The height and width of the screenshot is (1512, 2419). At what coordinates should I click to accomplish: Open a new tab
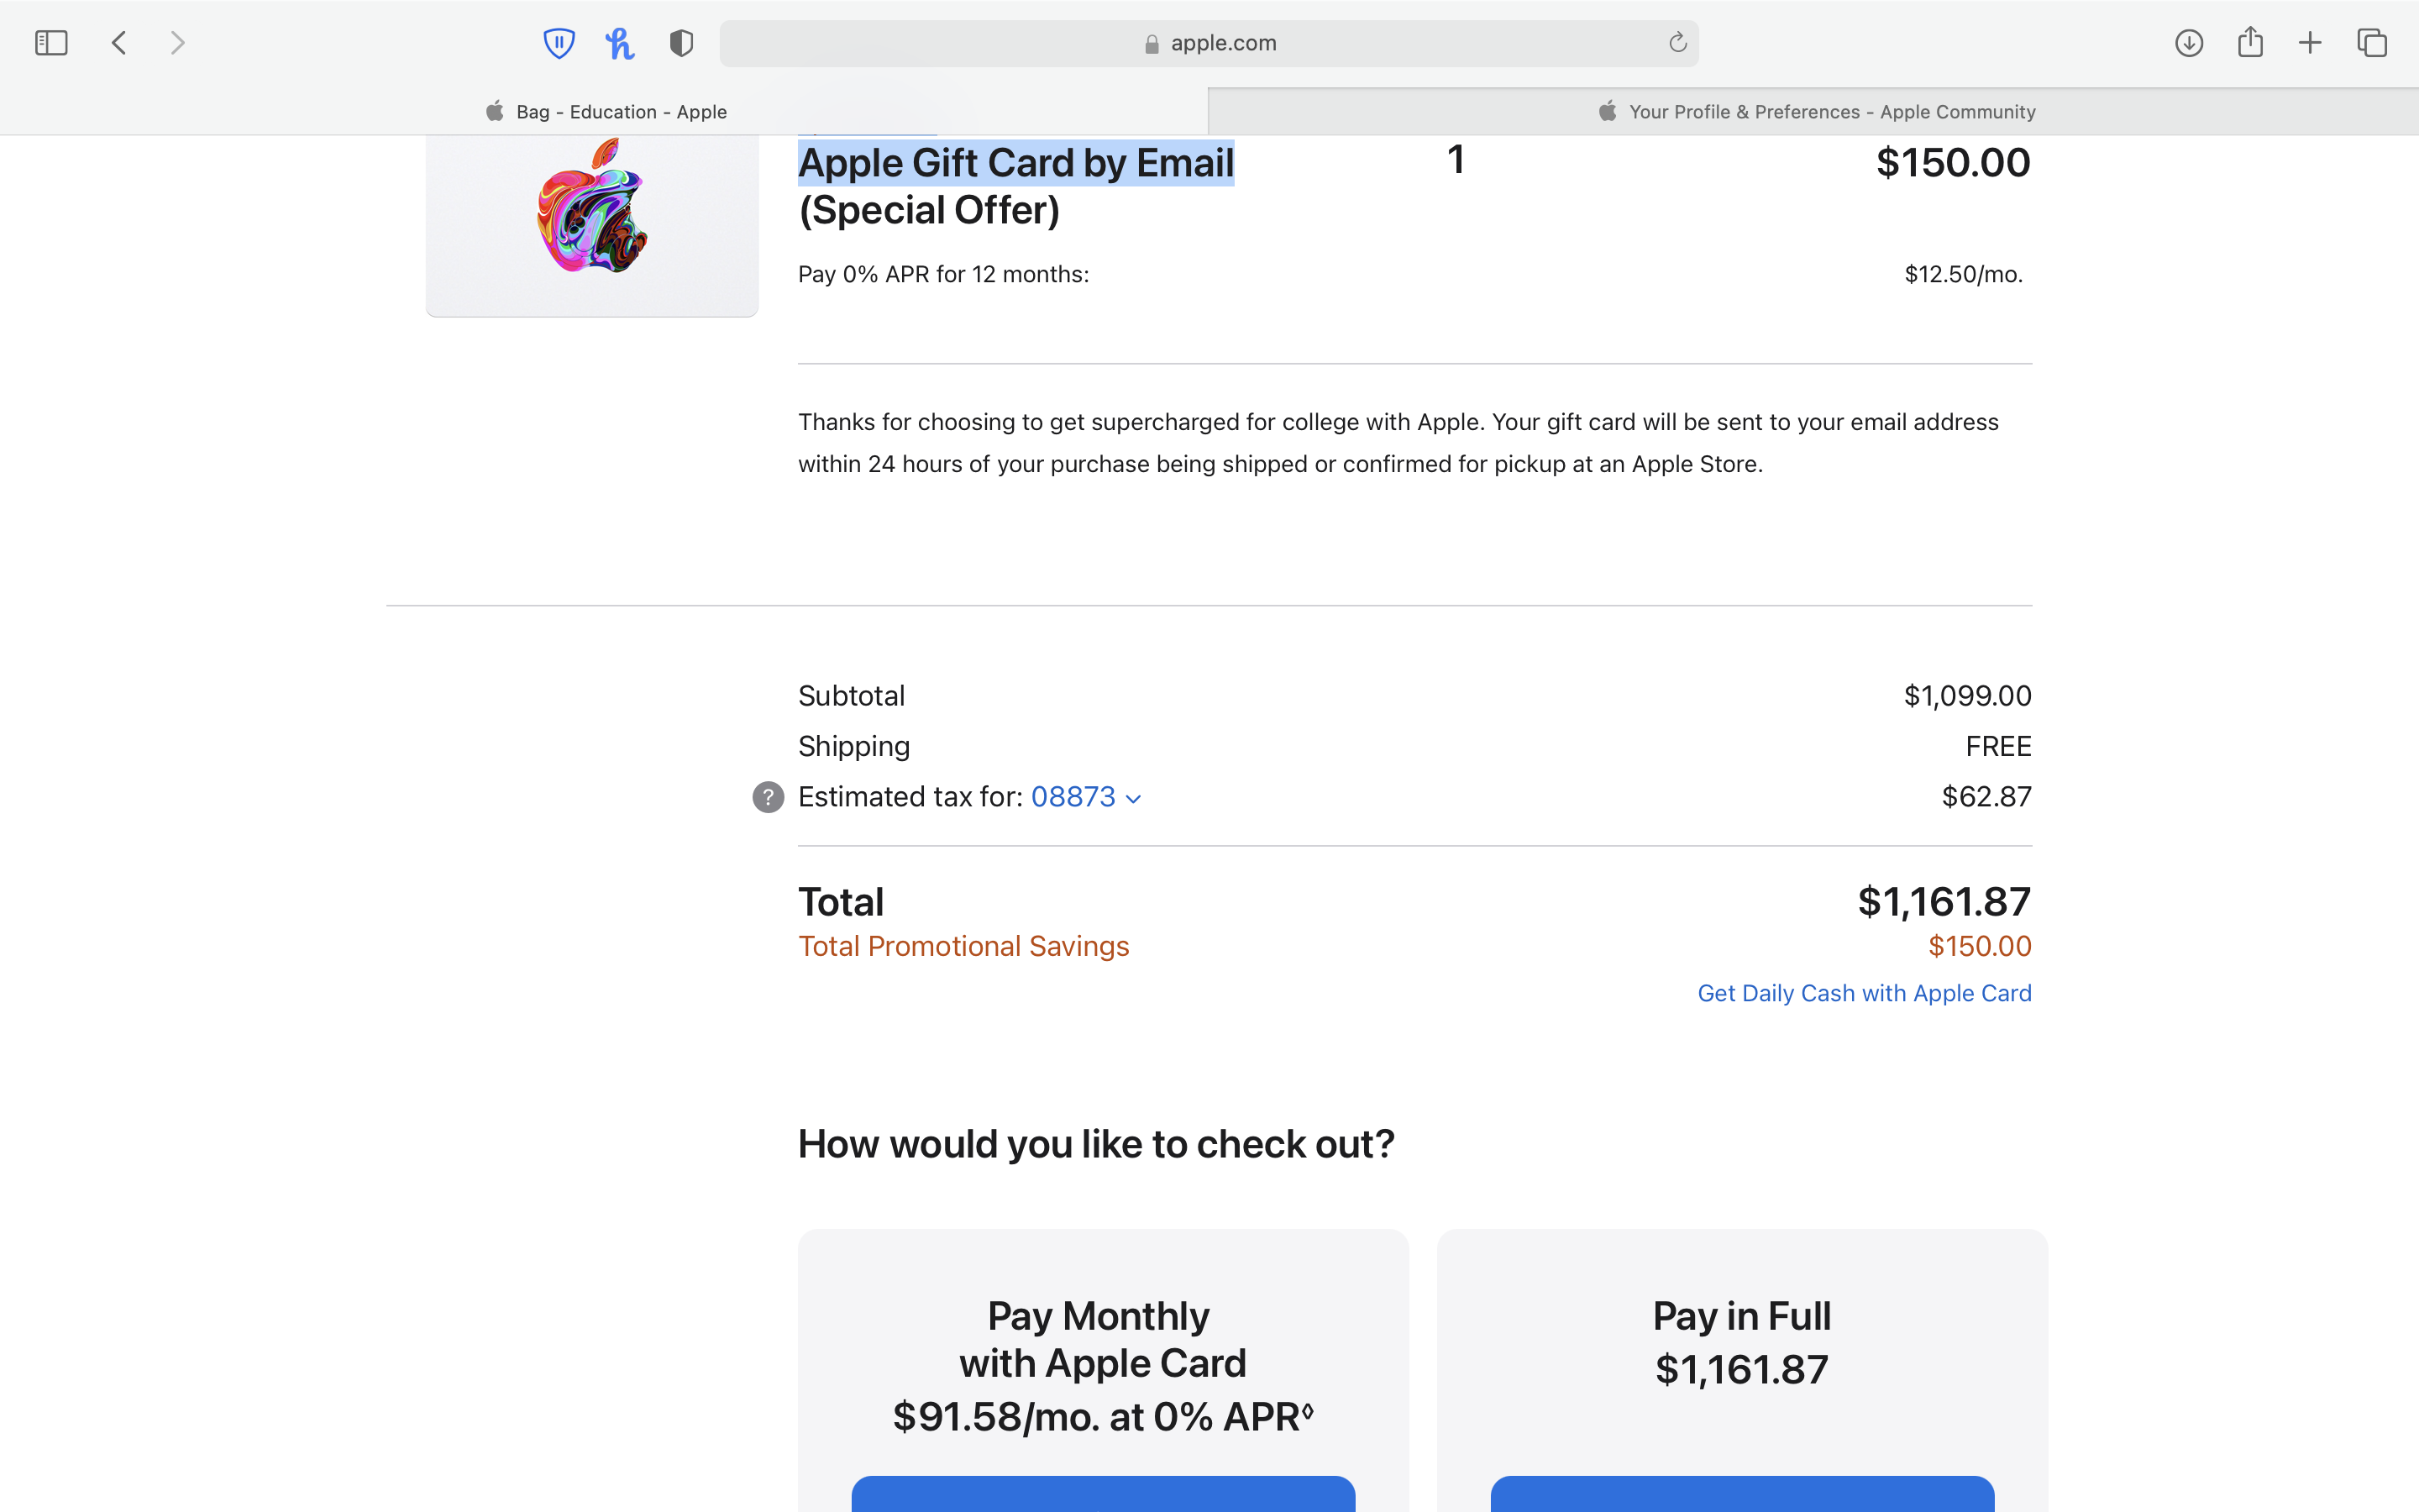(2310, 43)
